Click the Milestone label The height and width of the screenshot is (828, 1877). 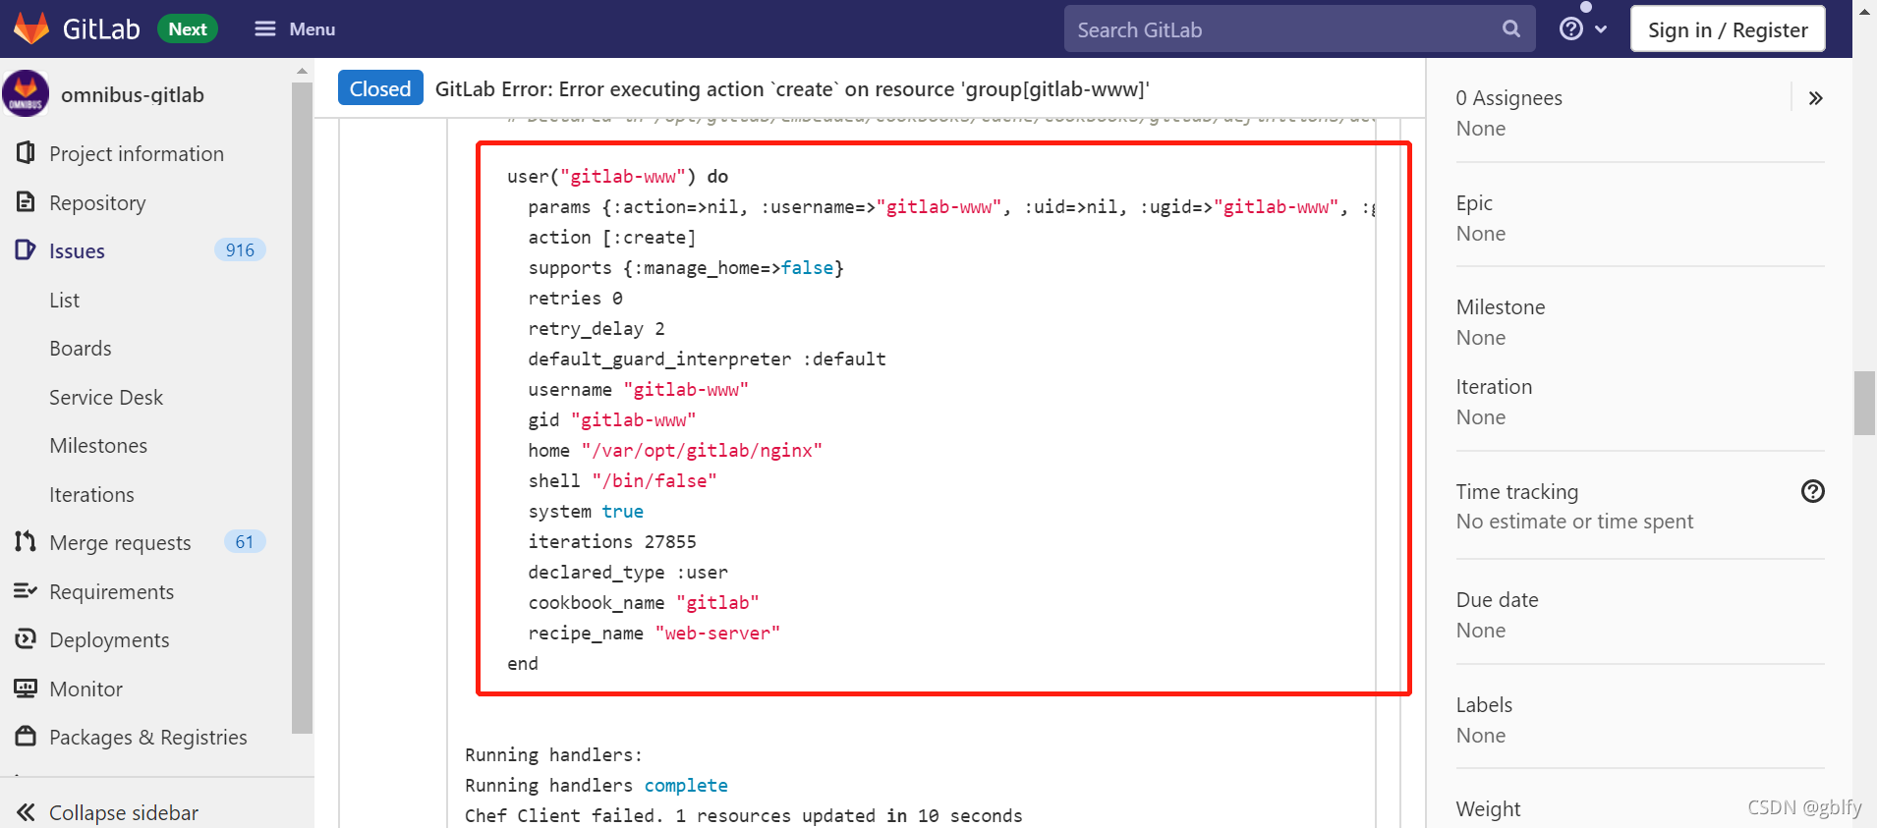coord(1501,307)
